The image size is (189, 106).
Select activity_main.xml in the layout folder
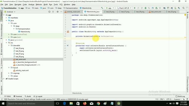(x=22, y=70)
